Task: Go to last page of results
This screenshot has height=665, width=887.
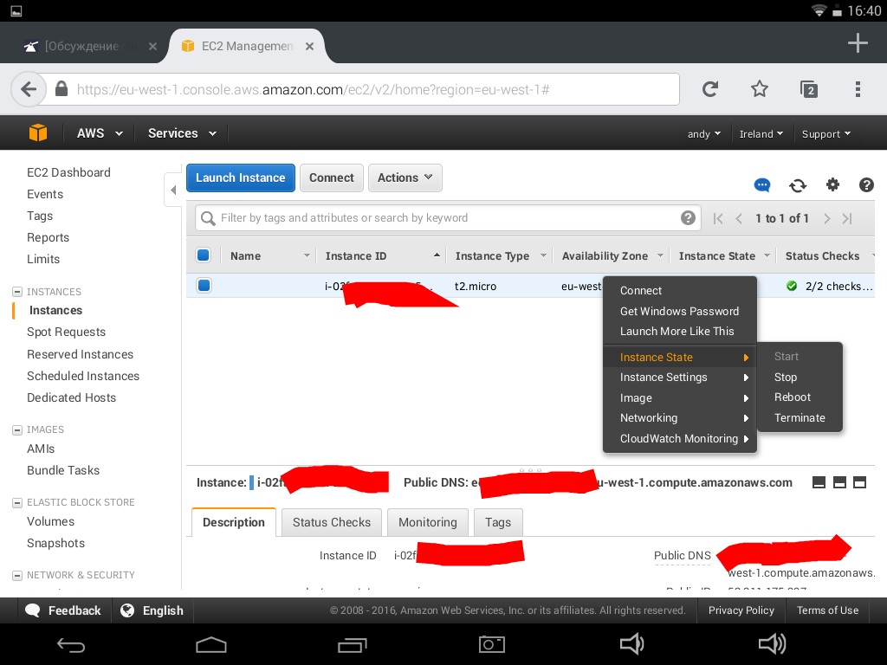Action: click(847, 218)
